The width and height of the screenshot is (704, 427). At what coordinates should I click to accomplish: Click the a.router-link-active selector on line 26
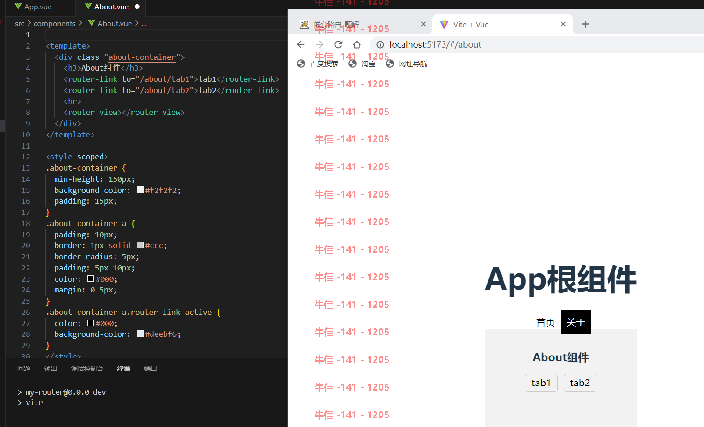(167, 312)
